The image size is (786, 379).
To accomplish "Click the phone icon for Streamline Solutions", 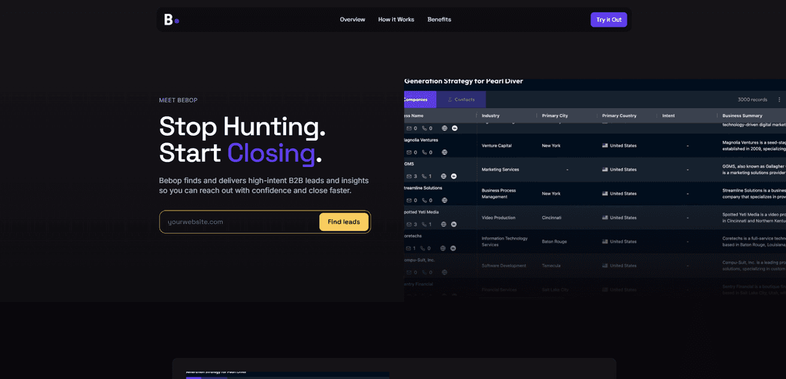I will pos(424,200).
